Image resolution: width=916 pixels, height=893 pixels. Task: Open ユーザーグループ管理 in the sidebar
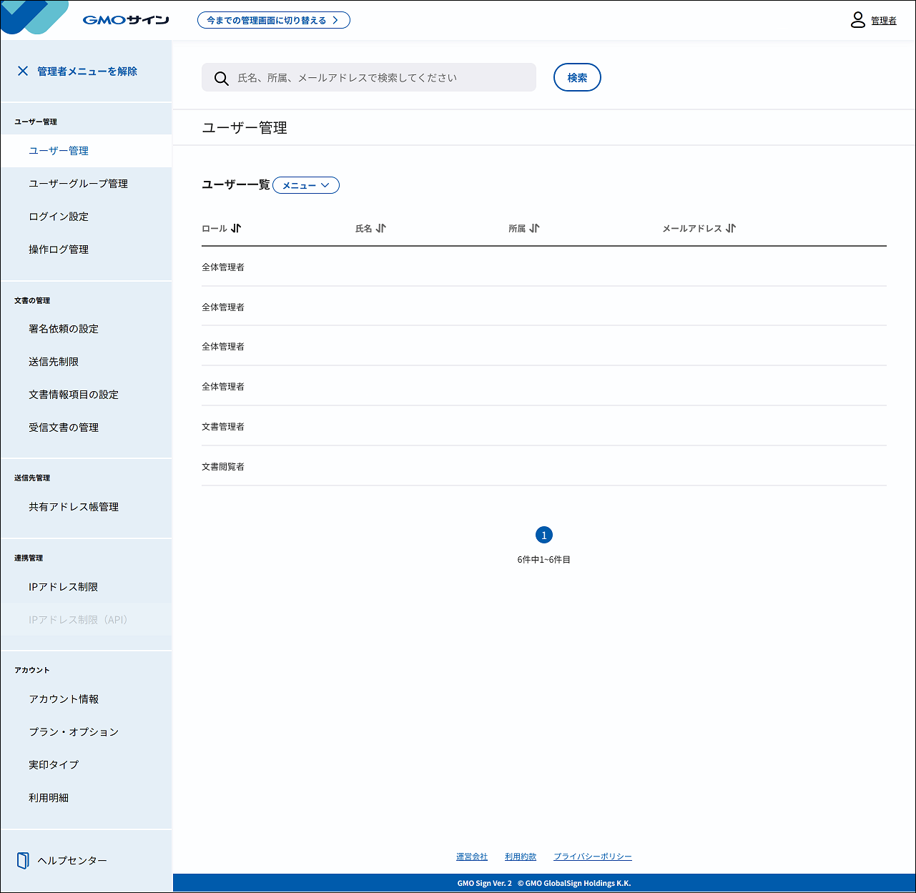click(x=79, y=184)
